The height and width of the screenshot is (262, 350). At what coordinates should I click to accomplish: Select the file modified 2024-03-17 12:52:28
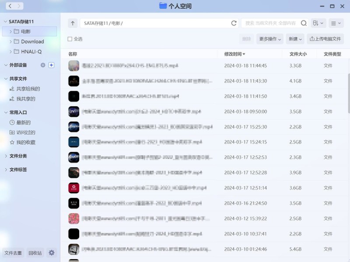(x=204, y=173)
